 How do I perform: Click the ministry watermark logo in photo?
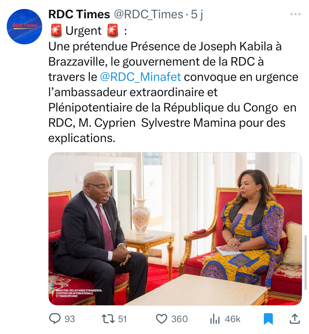(x=78, y=292)
